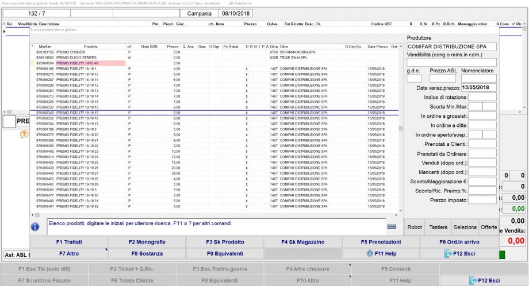Sort by the Prodotto column header

(x=90, y=46)
